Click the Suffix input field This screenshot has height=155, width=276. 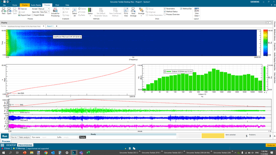click(x=70, y=137)
